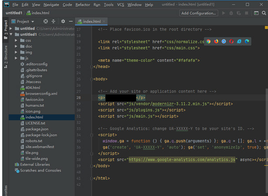Click the editor vertical scrollbar
268x196 pixels.
click(267, 142)
